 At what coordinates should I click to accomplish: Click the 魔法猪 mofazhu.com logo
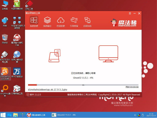pyautogui.click(x=123, y=23)
